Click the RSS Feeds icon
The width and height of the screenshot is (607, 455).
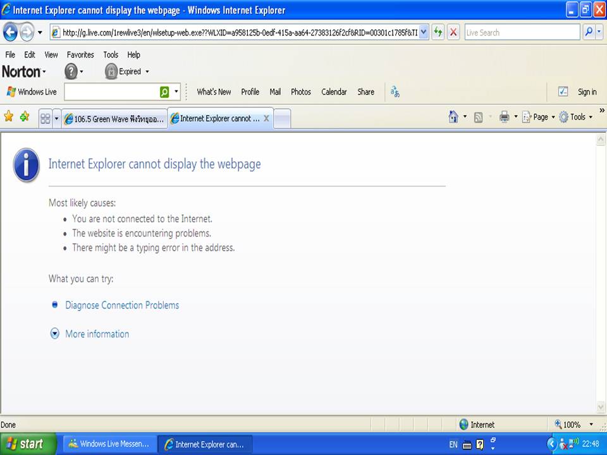(x=479, y=117)
